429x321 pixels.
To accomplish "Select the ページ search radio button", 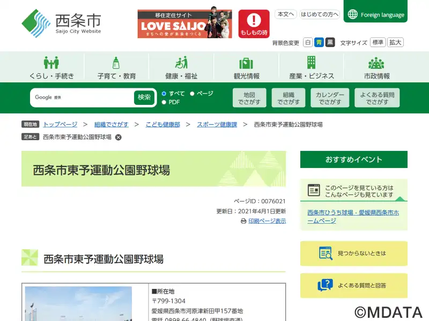I will point(192,94).
